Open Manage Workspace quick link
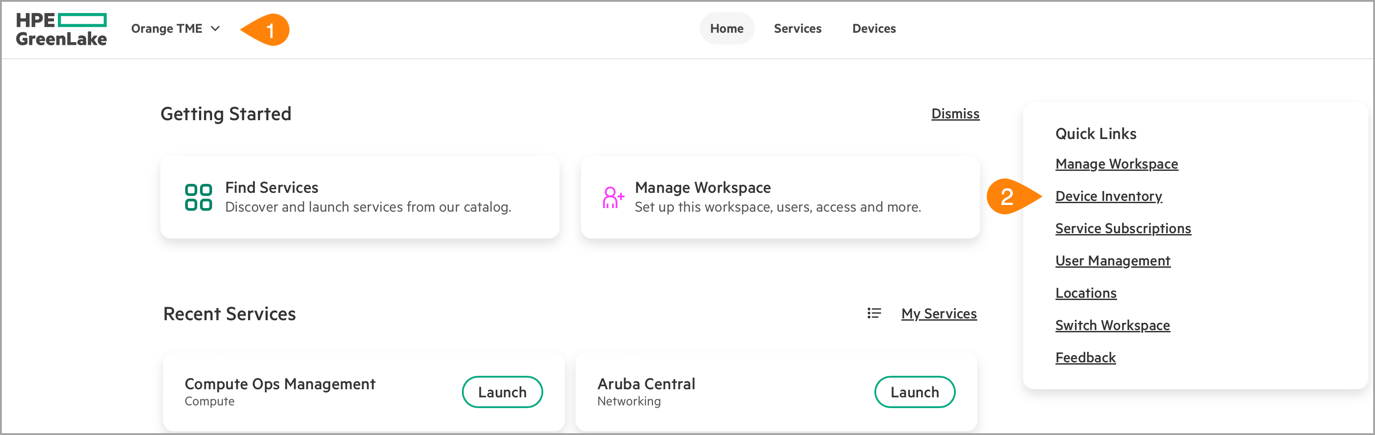The height and width of the screenshot is (435, 1375). click(1117, 164)
